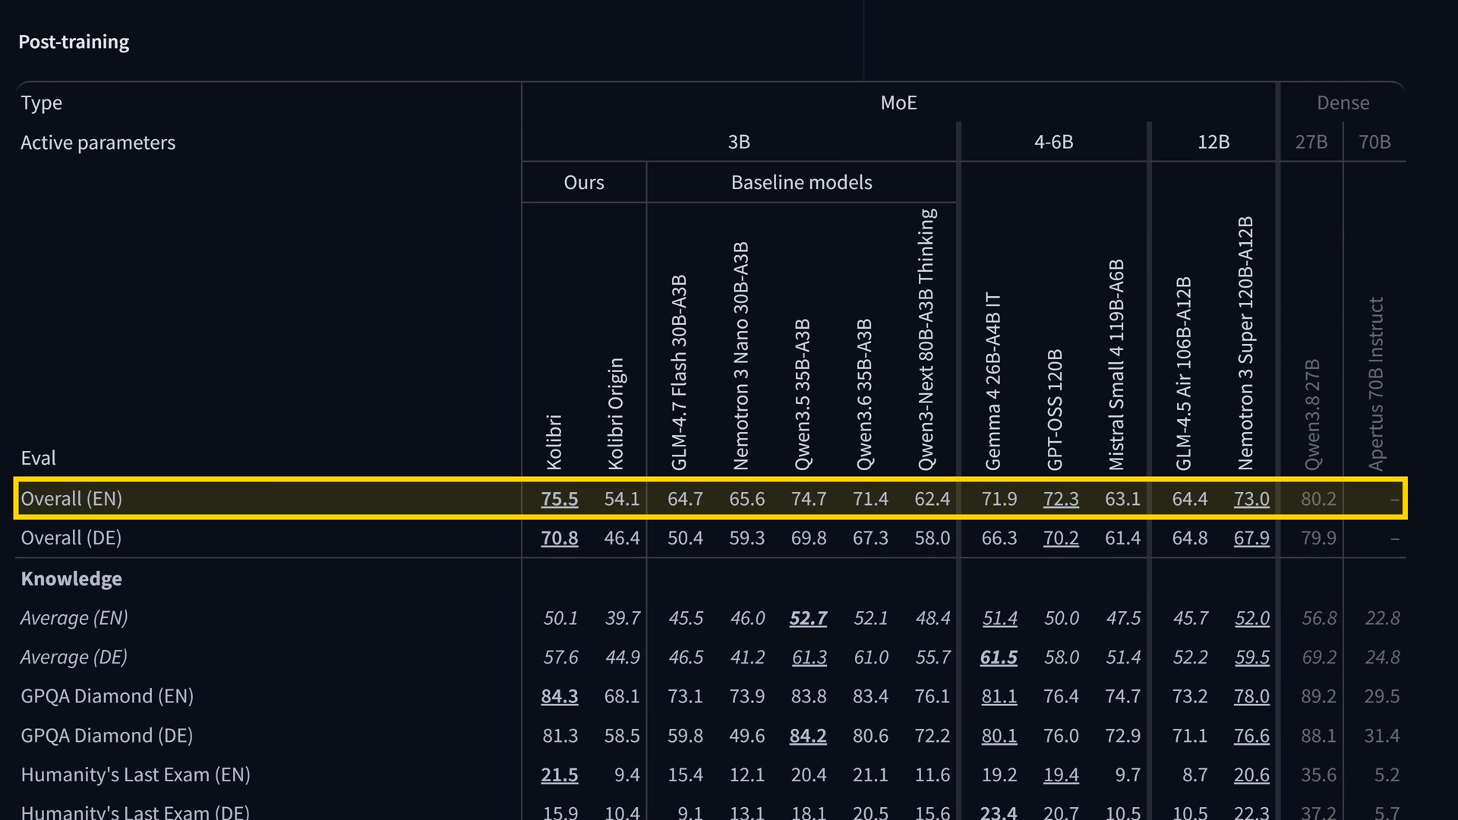Click the Qwen3.5 35B-A3B column header

coord(802,395)
